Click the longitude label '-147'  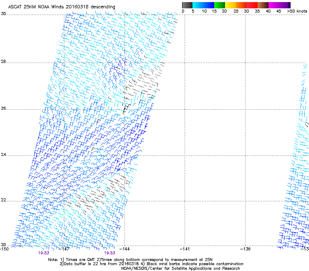coord(64,249)
